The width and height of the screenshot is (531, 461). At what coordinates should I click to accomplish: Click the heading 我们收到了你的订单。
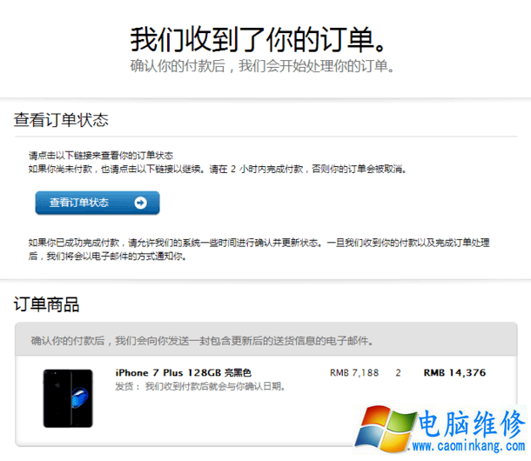258,40
